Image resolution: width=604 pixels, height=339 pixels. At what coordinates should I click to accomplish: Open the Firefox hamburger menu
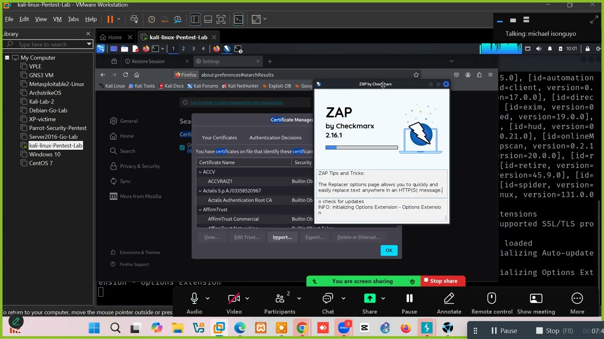[x=490, y=75]
